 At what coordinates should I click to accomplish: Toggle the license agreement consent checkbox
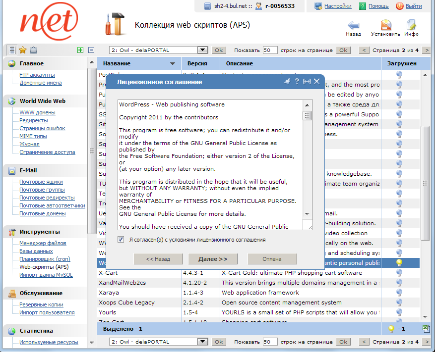point(121,240)
